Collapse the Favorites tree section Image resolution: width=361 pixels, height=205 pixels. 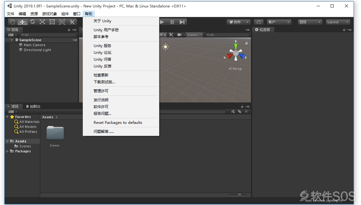(x=7, y=117)
